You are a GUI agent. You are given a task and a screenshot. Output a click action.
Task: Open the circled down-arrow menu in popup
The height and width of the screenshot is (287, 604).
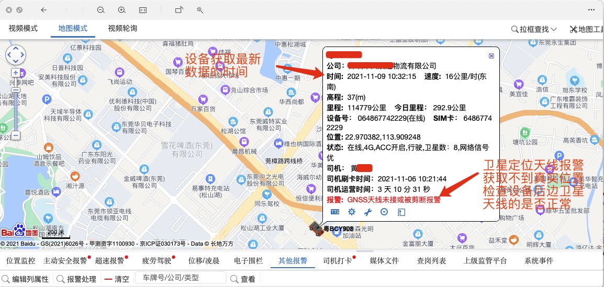[x=384, y=212]
